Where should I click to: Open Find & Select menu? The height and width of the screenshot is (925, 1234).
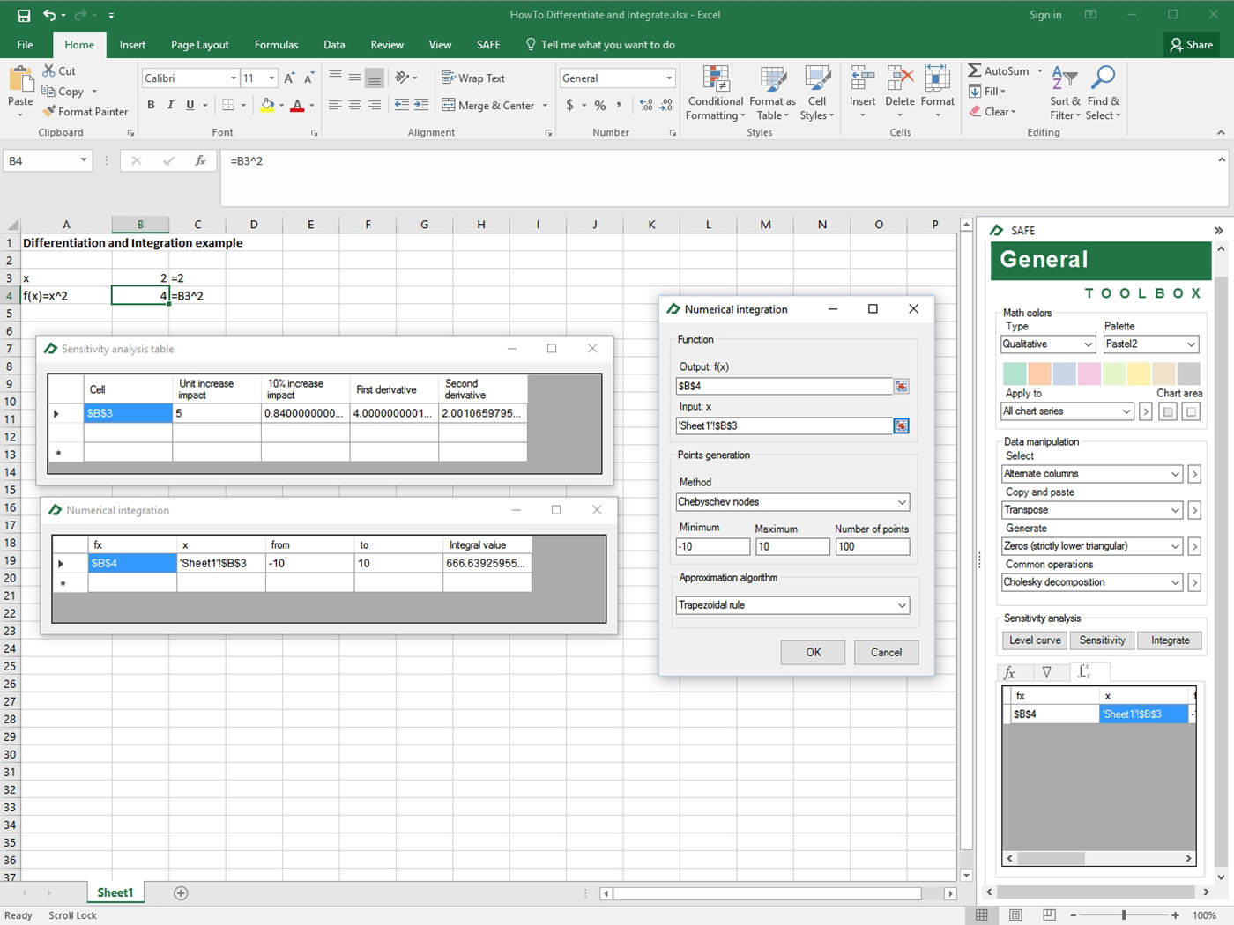click(1103, 92)
